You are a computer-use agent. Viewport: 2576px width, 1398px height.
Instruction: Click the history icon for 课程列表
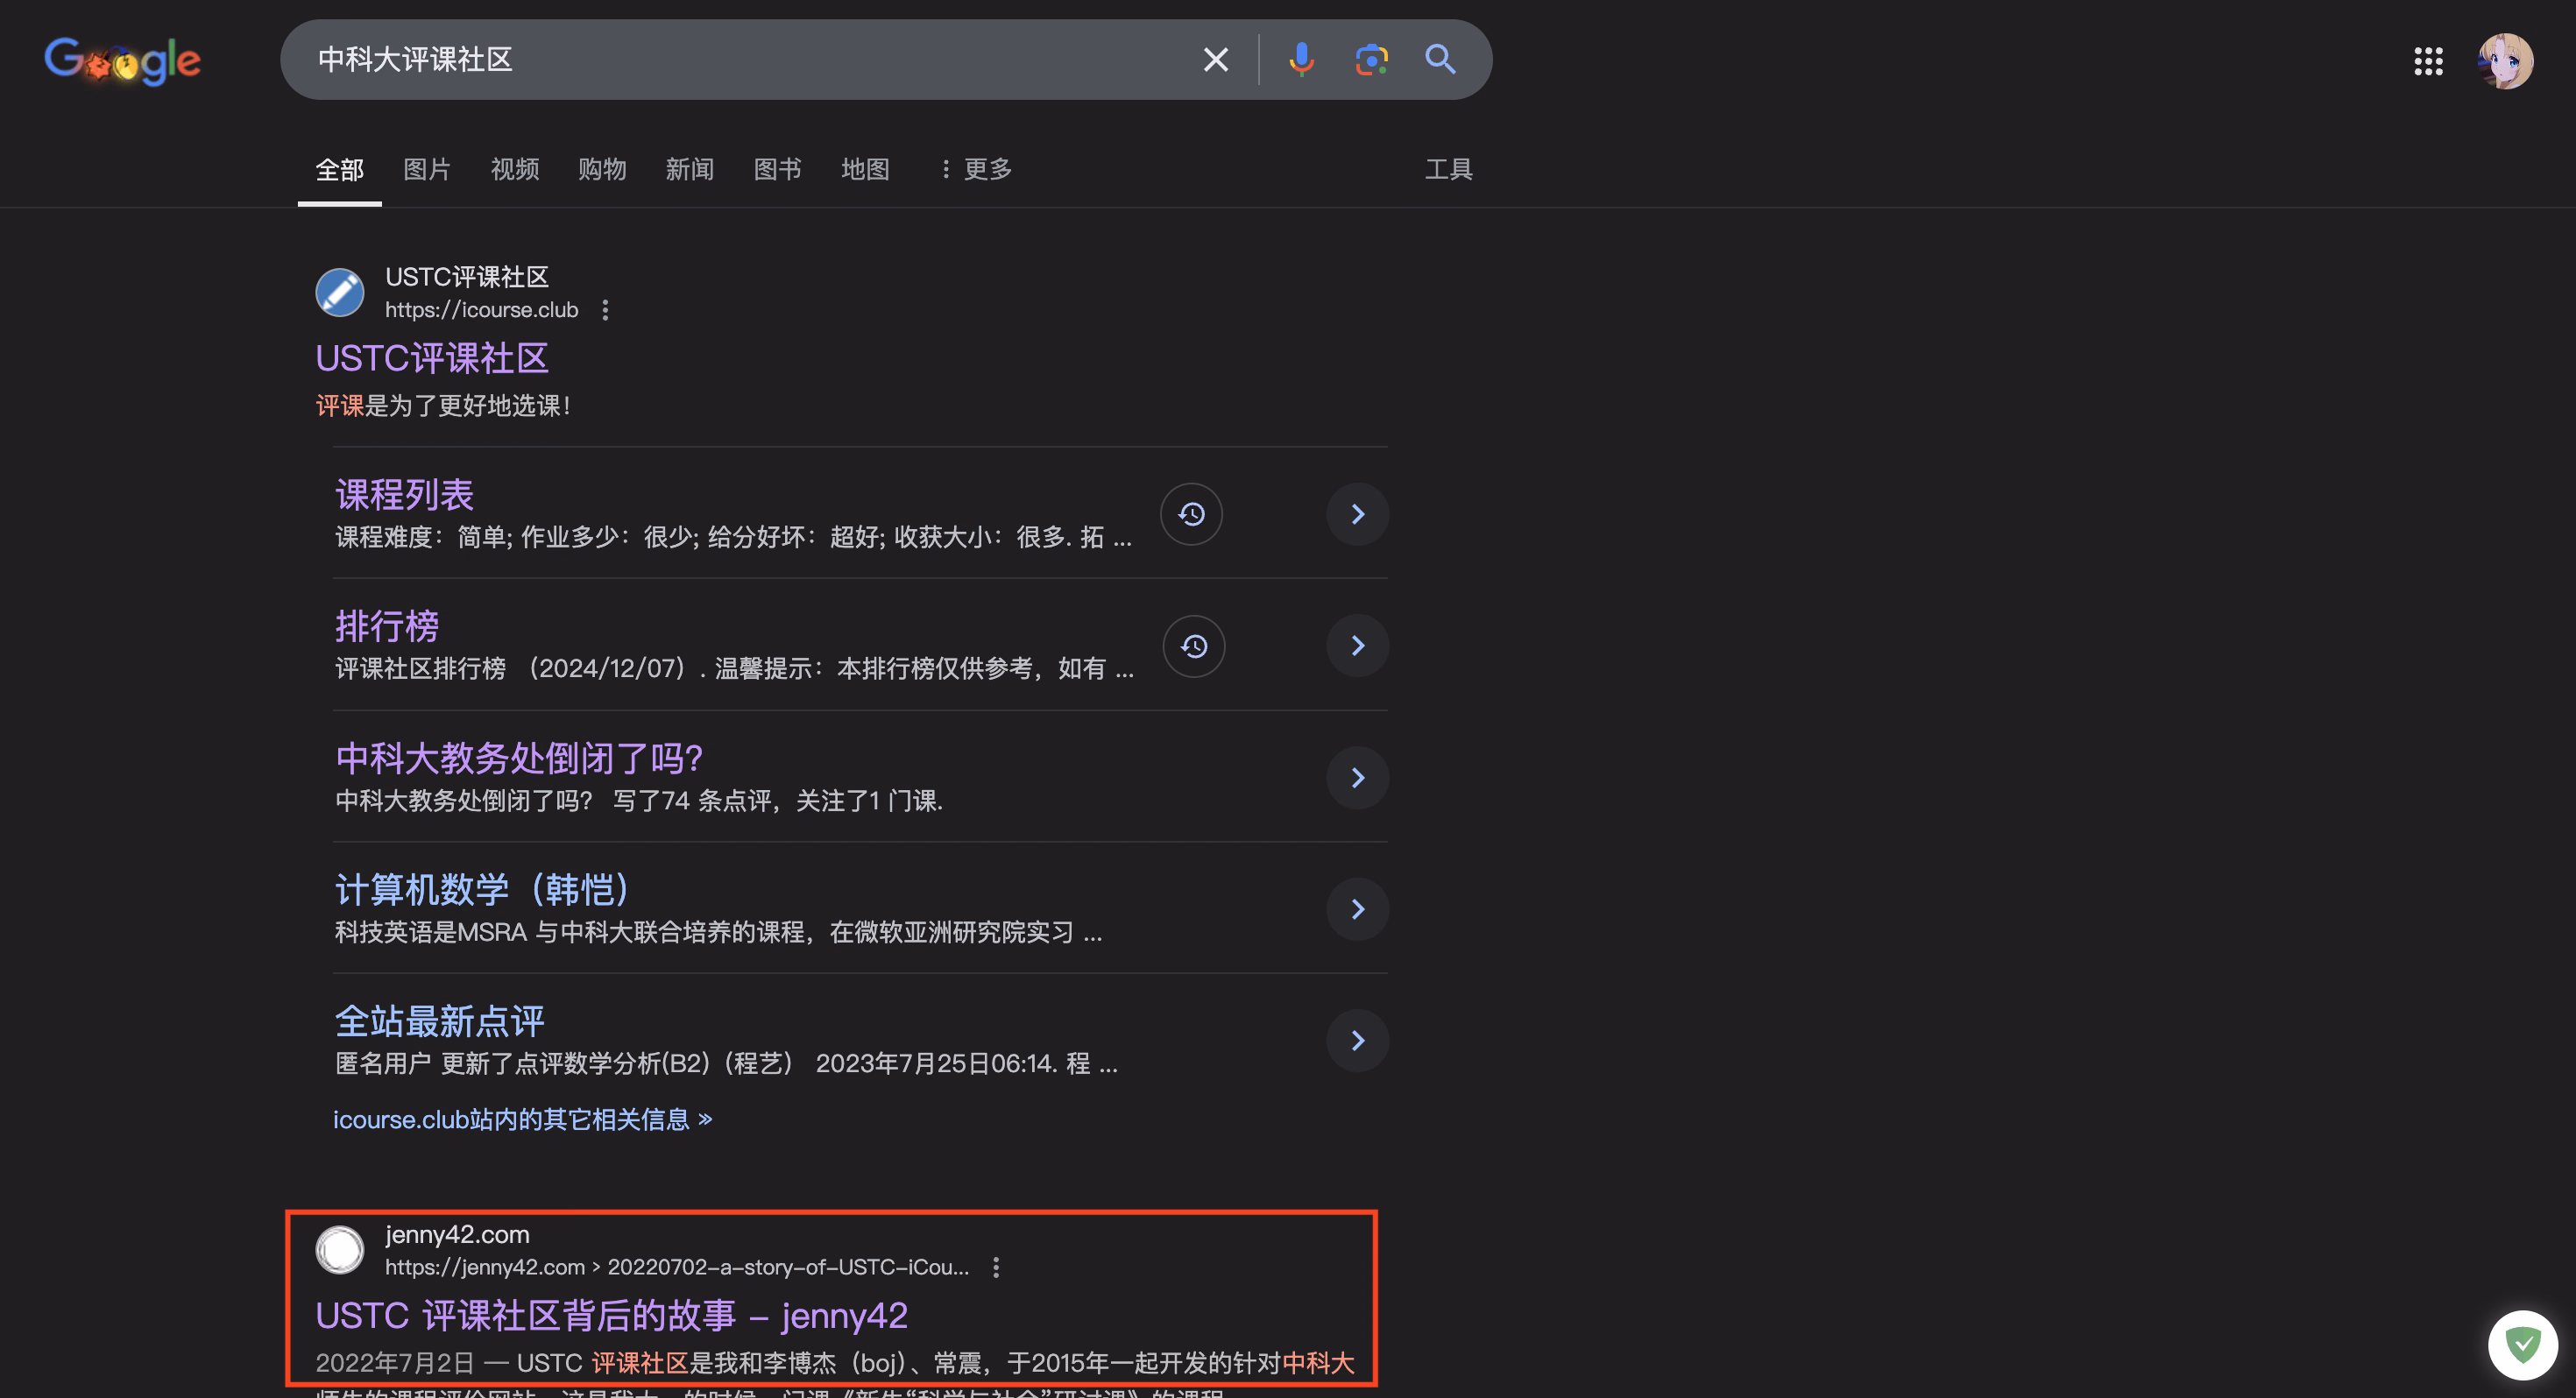click(1191, 514)
